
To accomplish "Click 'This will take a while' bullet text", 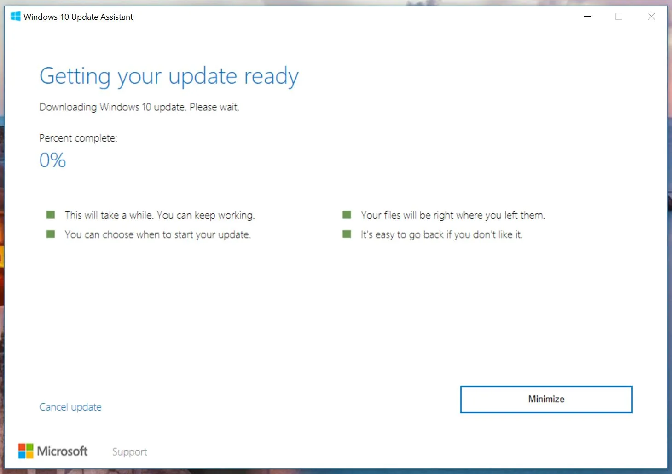I will tap(160, 215).
